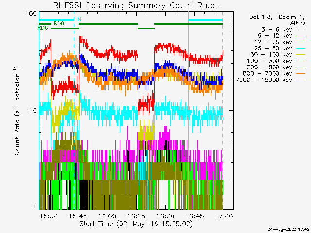Click the 15:45 time axis tick label

(78, 216)
